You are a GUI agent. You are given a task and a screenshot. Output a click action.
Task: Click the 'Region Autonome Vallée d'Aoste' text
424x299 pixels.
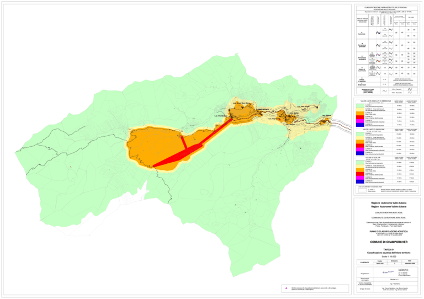point(389,207)
